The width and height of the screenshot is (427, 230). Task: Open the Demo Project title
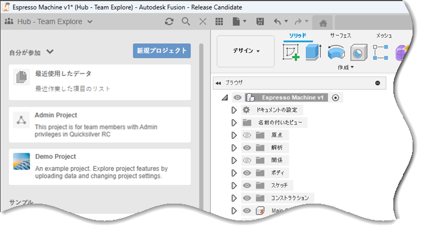coord(56,157)
